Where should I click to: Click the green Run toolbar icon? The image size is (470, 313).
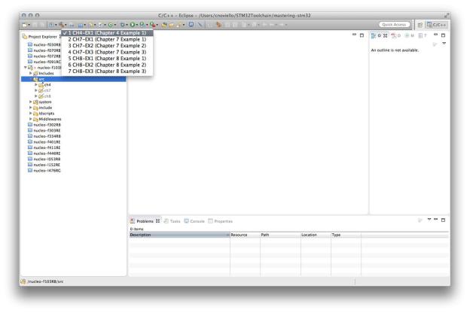coord(133,25)
